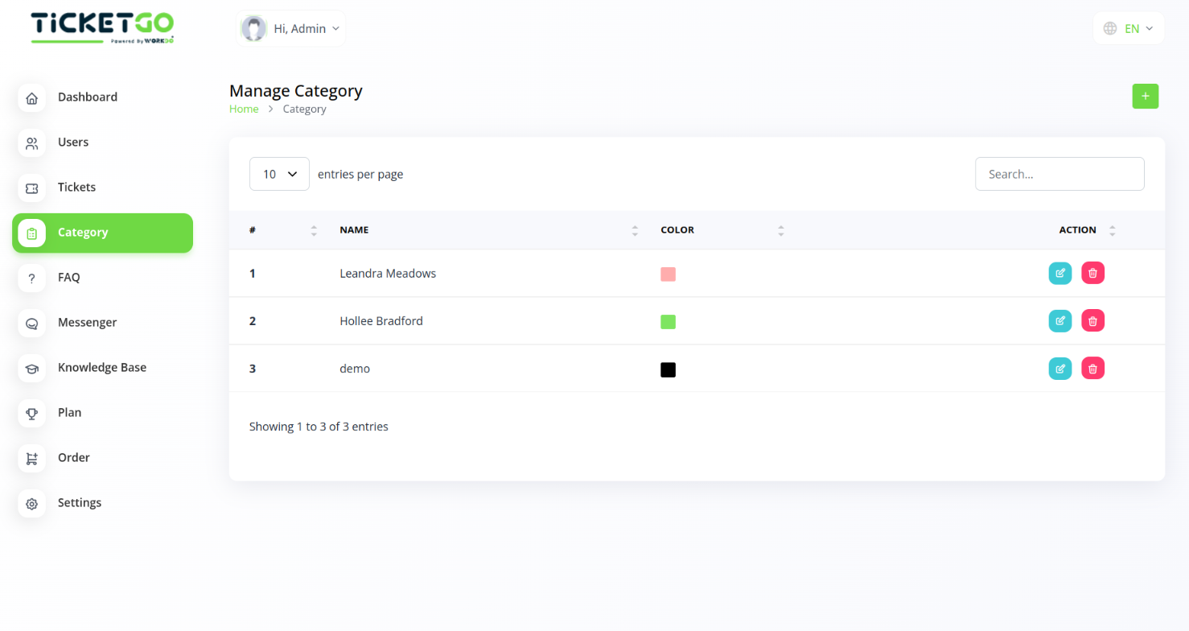Open Settings from the sidebar gear icon
This screenshot has height=631, width=1189.
(x=32, y=504)
